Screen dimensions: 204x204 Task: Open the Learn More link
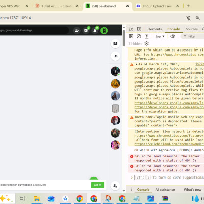point(40,185)
